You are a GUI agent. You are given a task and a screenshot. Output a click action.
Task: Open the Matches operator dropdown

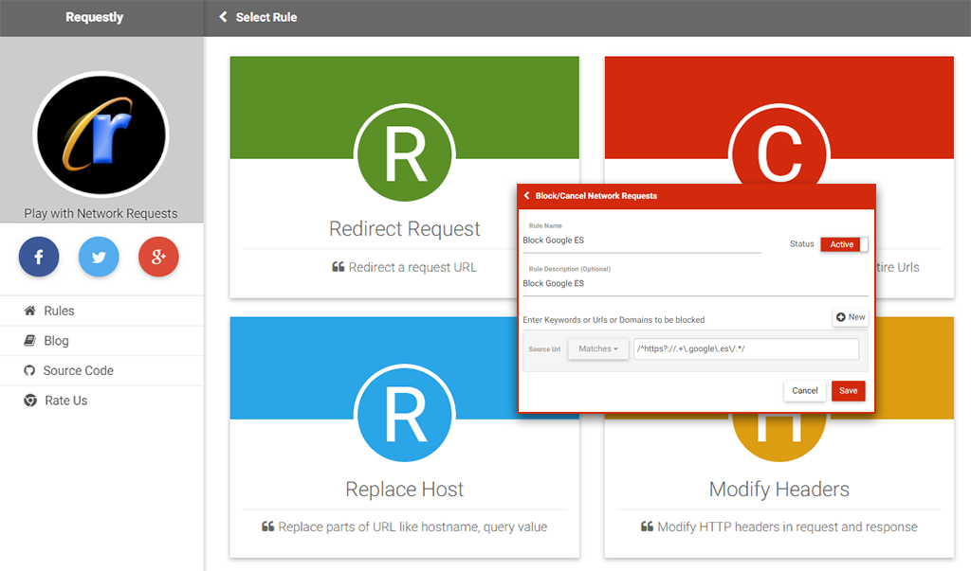(x=598, y=348)
